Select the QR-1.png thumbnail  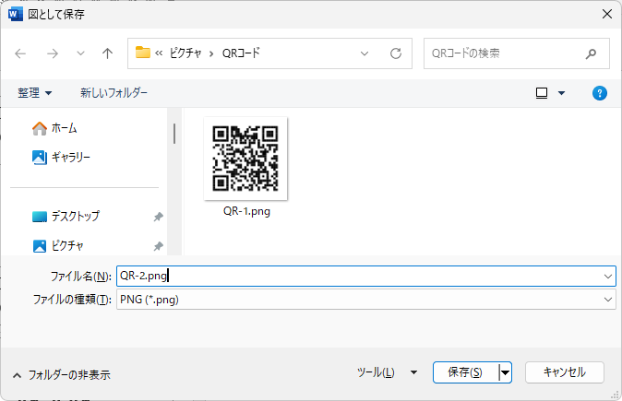point(245,159)
